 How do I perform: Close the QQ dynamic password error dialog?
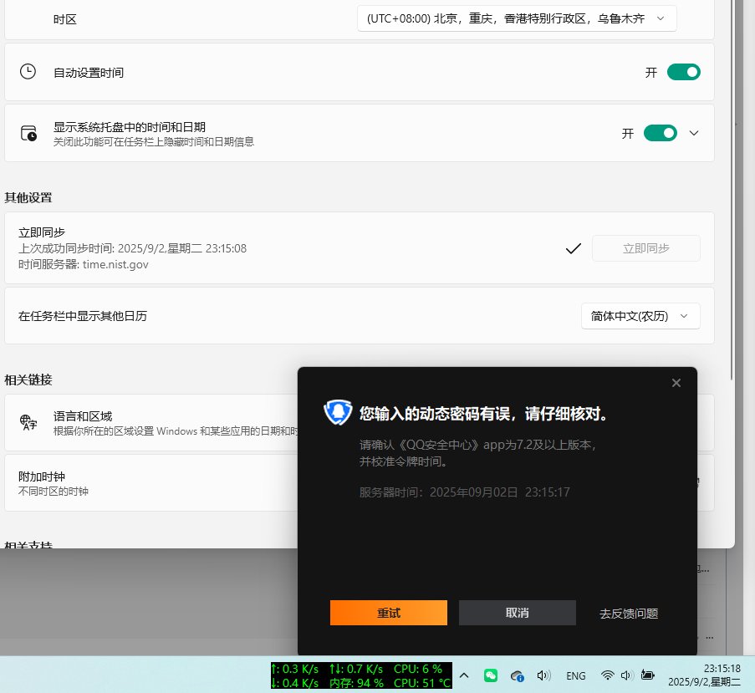click(x=676, y=383)
